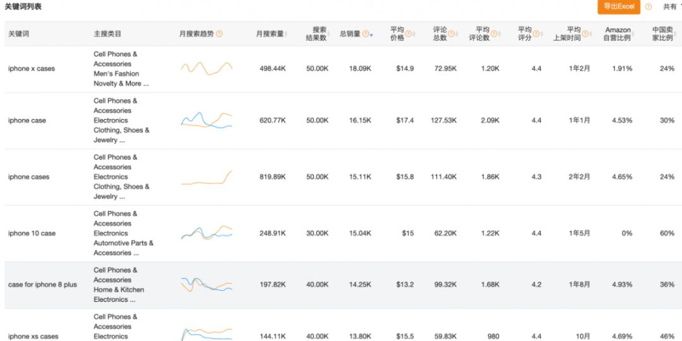This screenshot has height=341, width=682.
Task: Sort by 平均价格 using its sort arrows
Action: [x=414, y=34]
